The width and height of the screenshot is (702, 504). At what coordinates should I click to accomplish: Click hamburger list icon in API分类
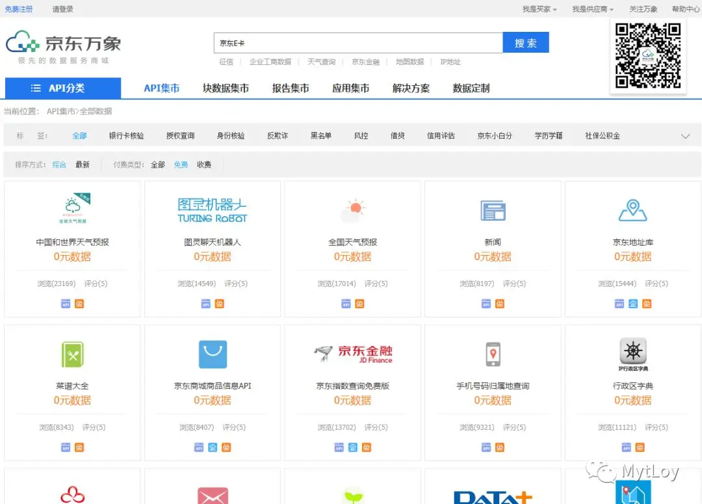pyautogui.click(x=36, y=88)
